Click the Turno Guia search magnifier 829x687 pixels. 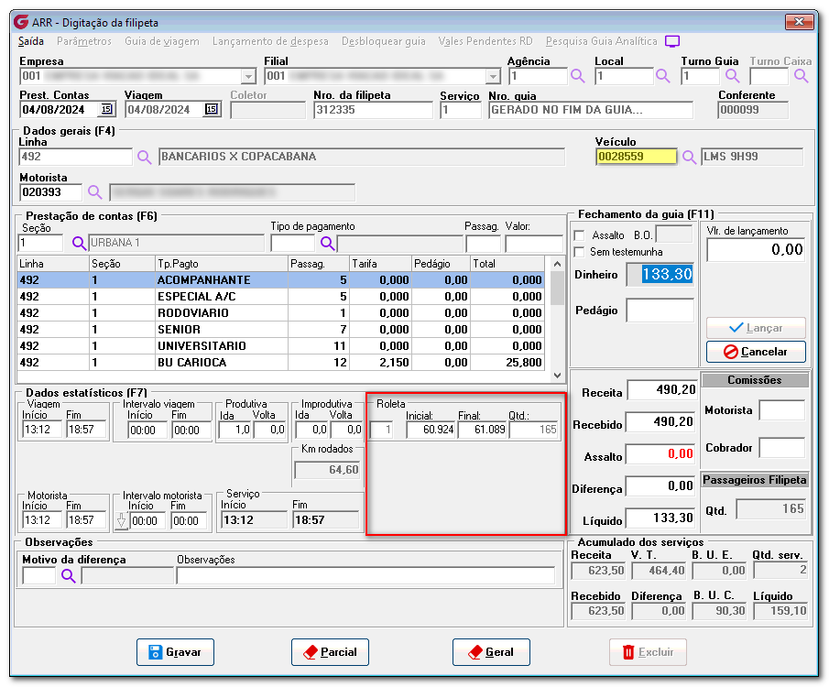pyautogui.click(x=732, y=76)
